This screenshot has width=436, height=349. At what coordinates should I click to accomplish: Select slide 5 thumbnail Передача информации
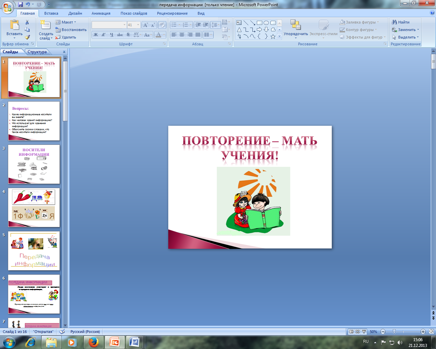coord(34,251)
